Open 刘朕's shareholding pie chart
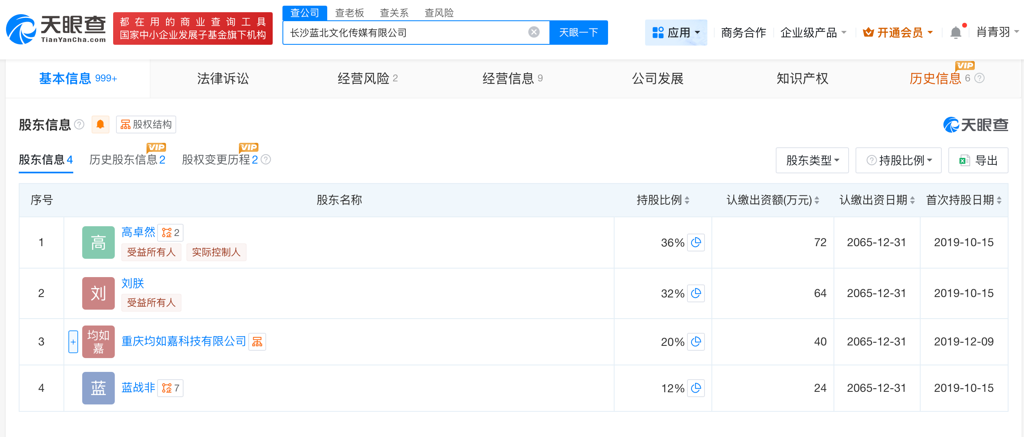 coord(696,293)
